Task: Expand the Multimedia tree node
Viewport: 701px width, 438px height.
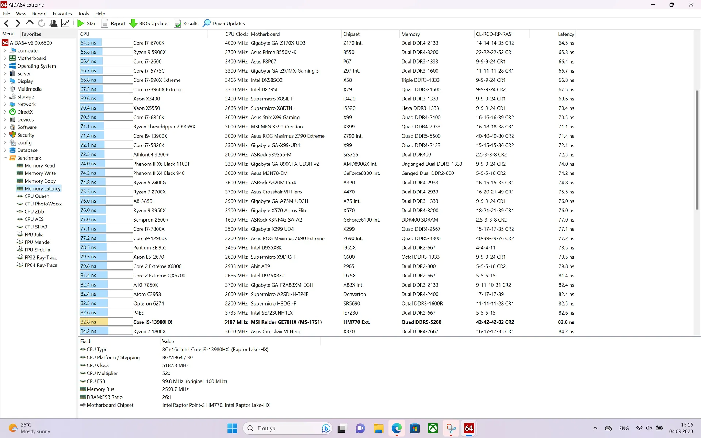Action: point(5,89)
